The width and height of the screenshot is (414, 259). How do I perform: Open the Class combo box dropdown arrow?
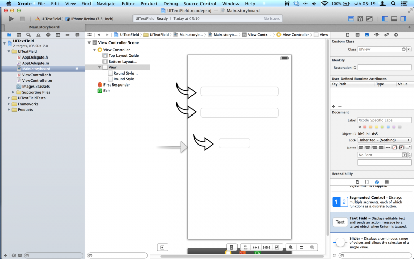[409, 49]
